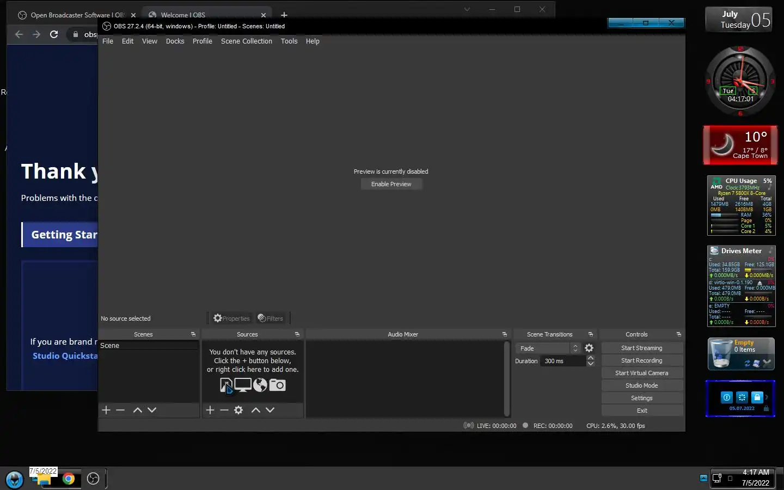Open the Scene Collection menu

point(246,41)
